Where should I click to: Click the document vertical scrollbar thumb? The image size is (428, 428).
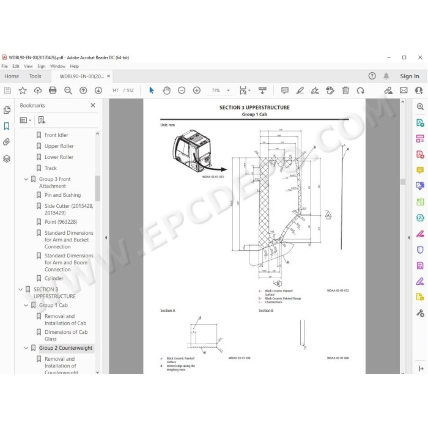pyautogui.click(x=402, y=182)
